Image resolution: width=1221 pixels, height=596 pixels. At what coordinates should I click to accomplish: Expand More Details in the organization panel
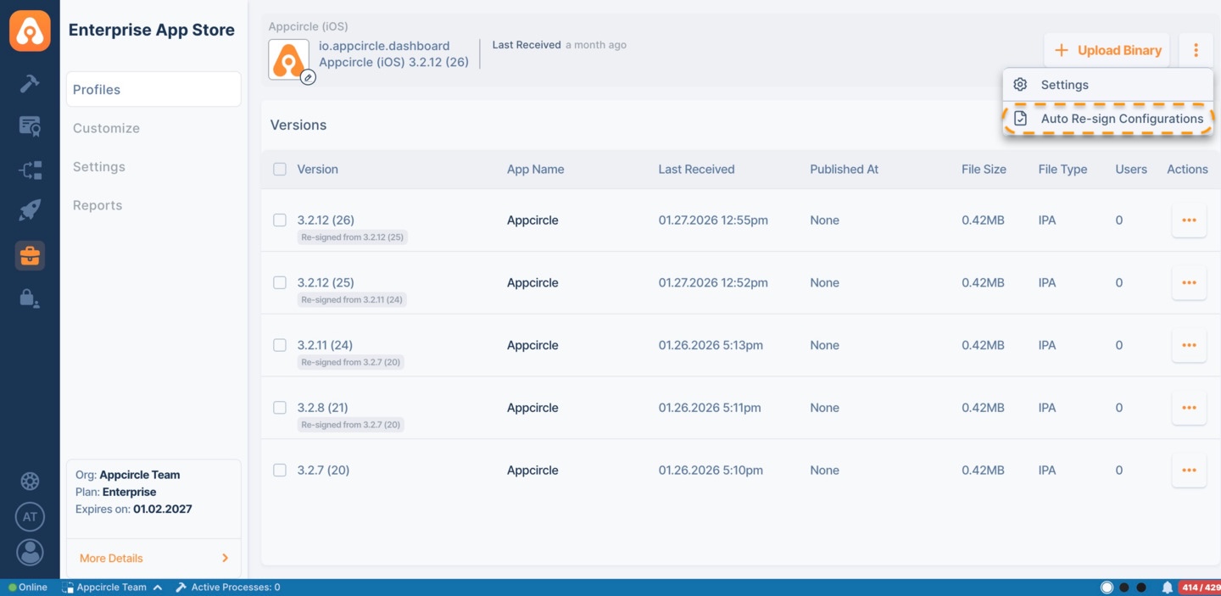click(110, 558)
